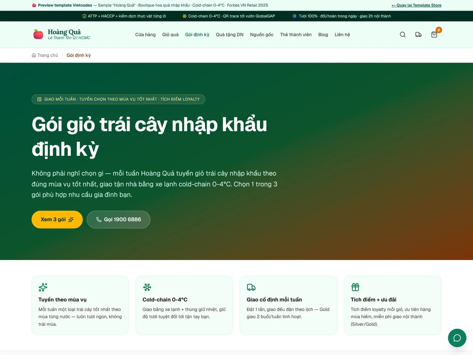This screenshot has width=473, height=355.
Task: Open Quà tặng DN page
Action: coord(230,35)
